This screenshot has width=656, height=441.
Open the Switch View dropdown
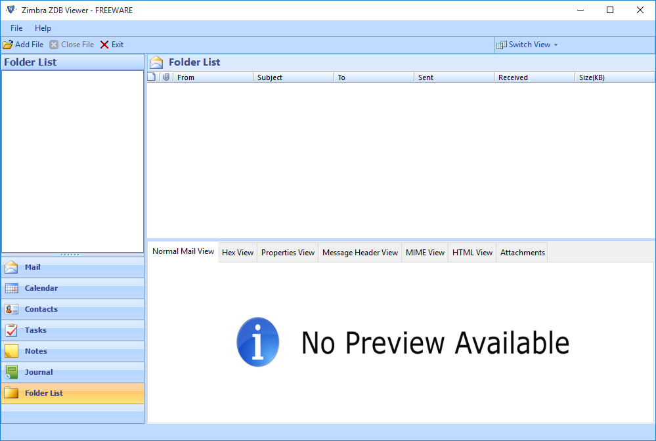527,45
